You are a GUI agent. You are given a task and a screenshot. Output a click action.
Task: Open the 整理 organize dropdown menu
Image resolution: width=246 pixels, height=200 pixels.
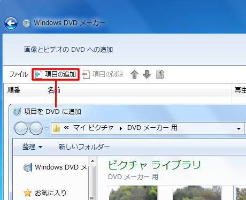tap(32, 147)
